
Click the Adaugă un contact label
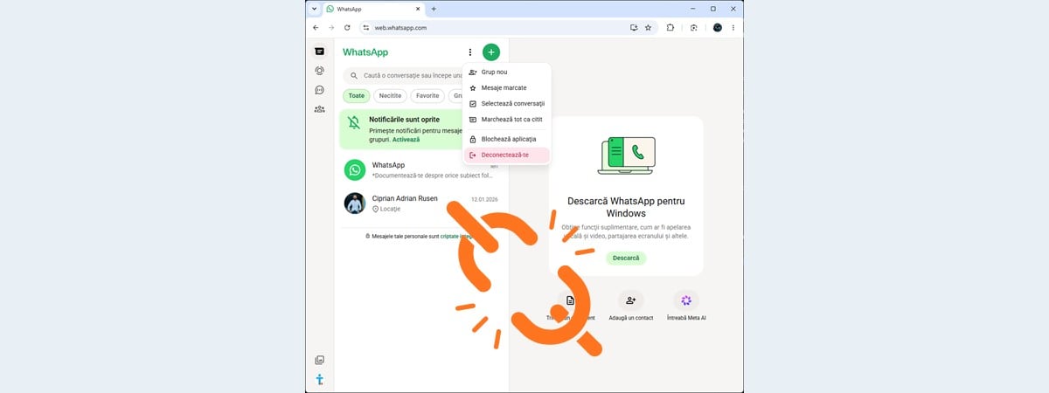click(x=630, y=318)
